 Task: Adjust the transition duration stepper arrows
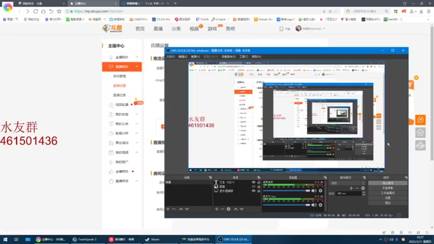363,194
